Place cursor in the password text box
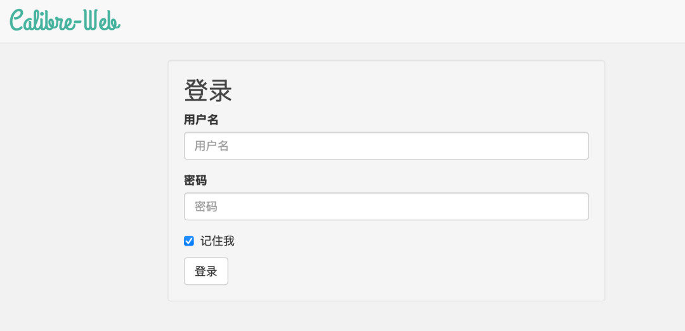Viewport: 685px width, 331px height. [x=386, y=206]
